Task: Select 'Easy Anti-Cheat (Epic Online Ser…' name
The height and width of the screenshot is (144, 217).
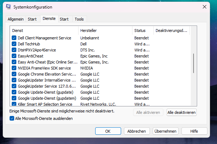Action: click(x=48, y=62)
